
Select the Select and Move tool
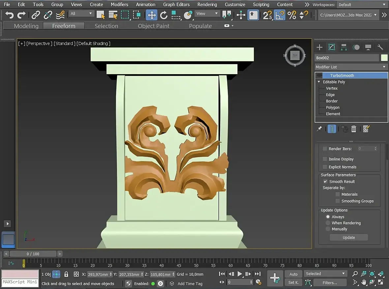click(152, 15)
